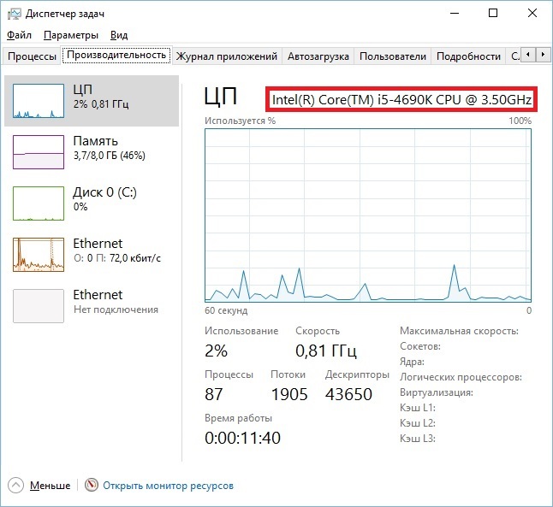Select the Память graph thumbnail

click(x=39, y=152)
